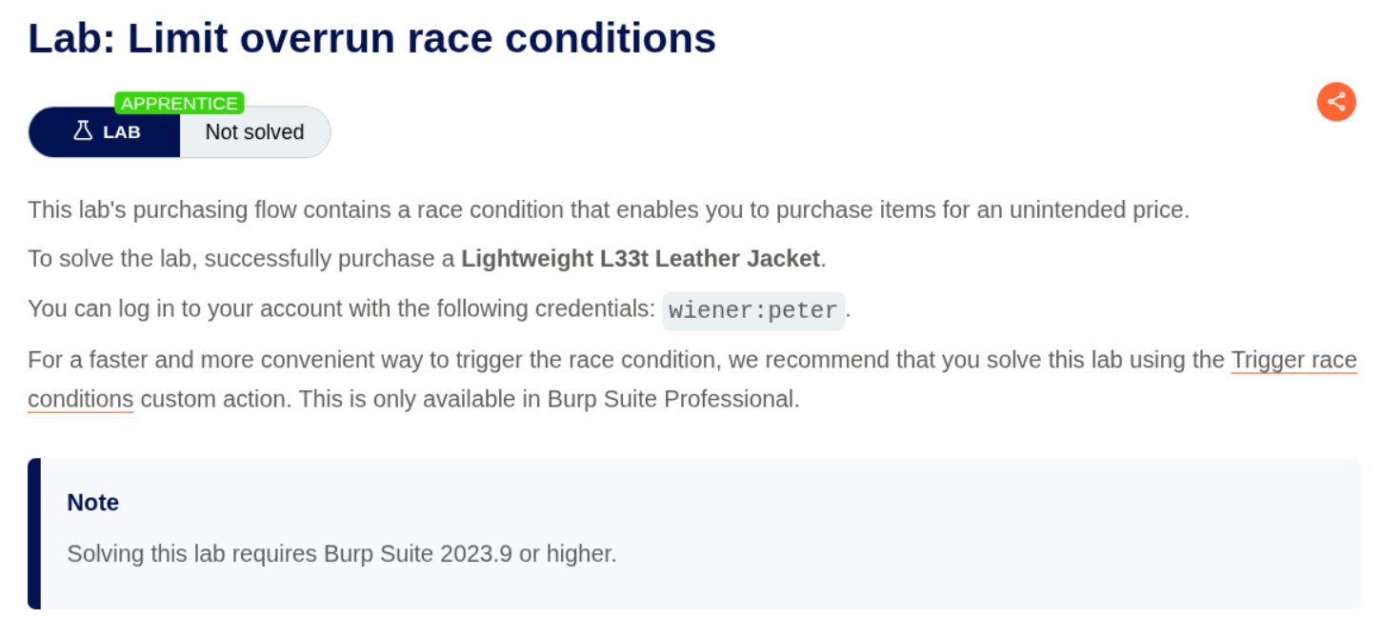
Task: Click the "Burp Suite Professional" text
Action: click(x=671, y=399)
